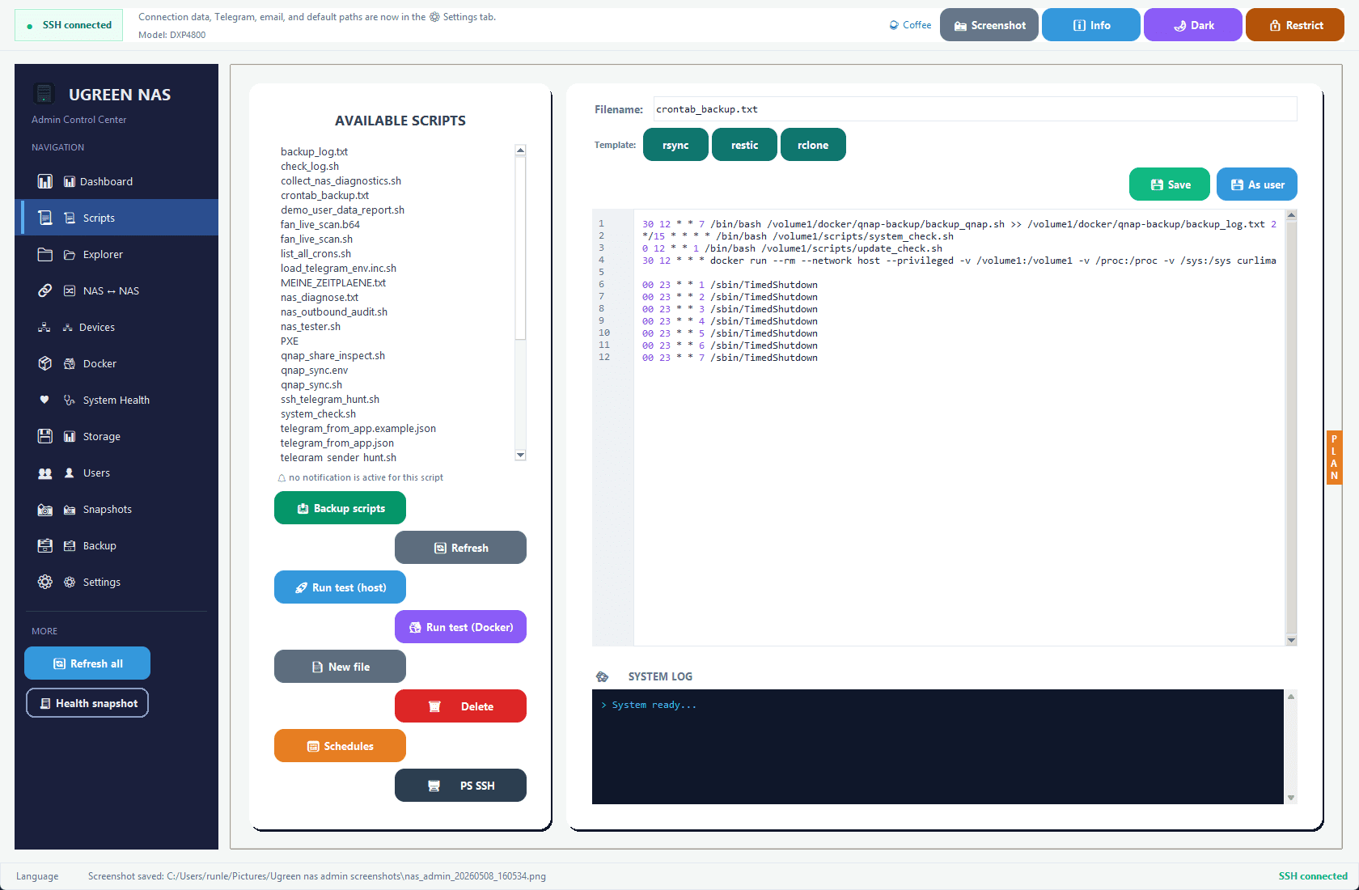This screenshot has height=890, width=1359.
Task: Open System Health page
Action: point(116,400)
